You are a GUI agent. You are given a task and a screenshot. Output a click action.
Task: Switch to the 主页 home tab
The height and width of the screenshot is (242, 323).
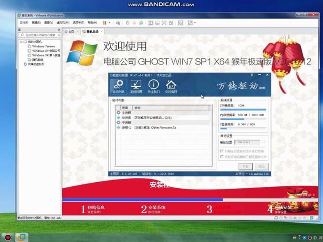(x=69, y=31)
